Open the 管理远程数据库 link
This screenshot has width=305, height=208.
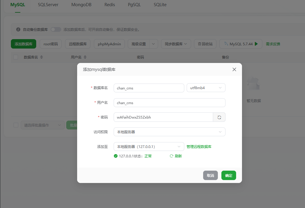199,147
